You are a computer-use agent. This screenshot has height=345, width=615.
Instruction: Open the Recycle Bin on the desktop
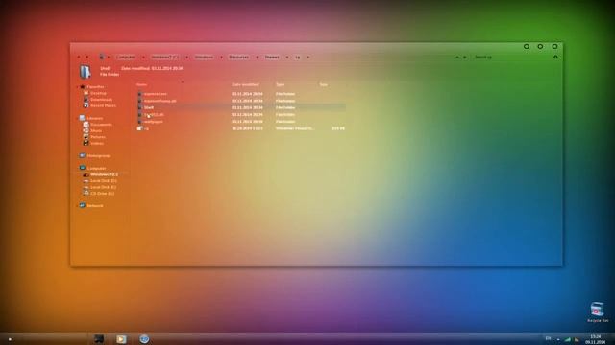pyautogui.click(x=598, y=311)
